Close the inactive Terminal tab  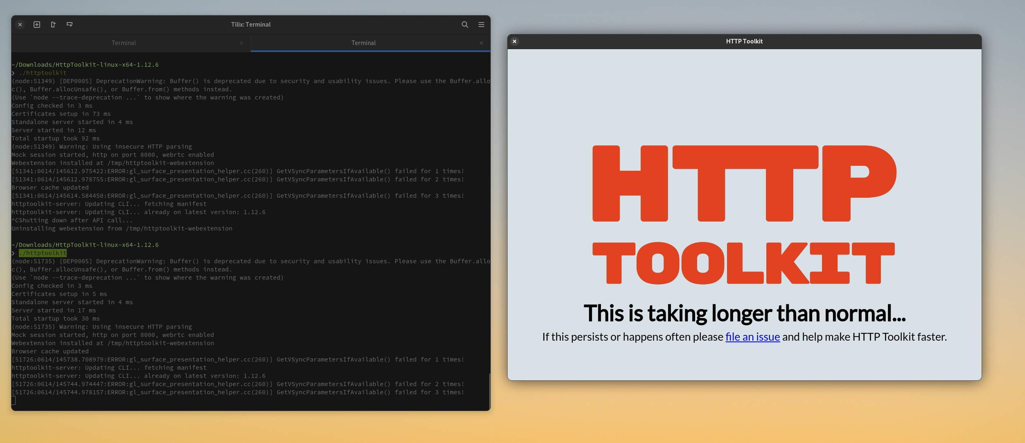click(x=242, y=43)
